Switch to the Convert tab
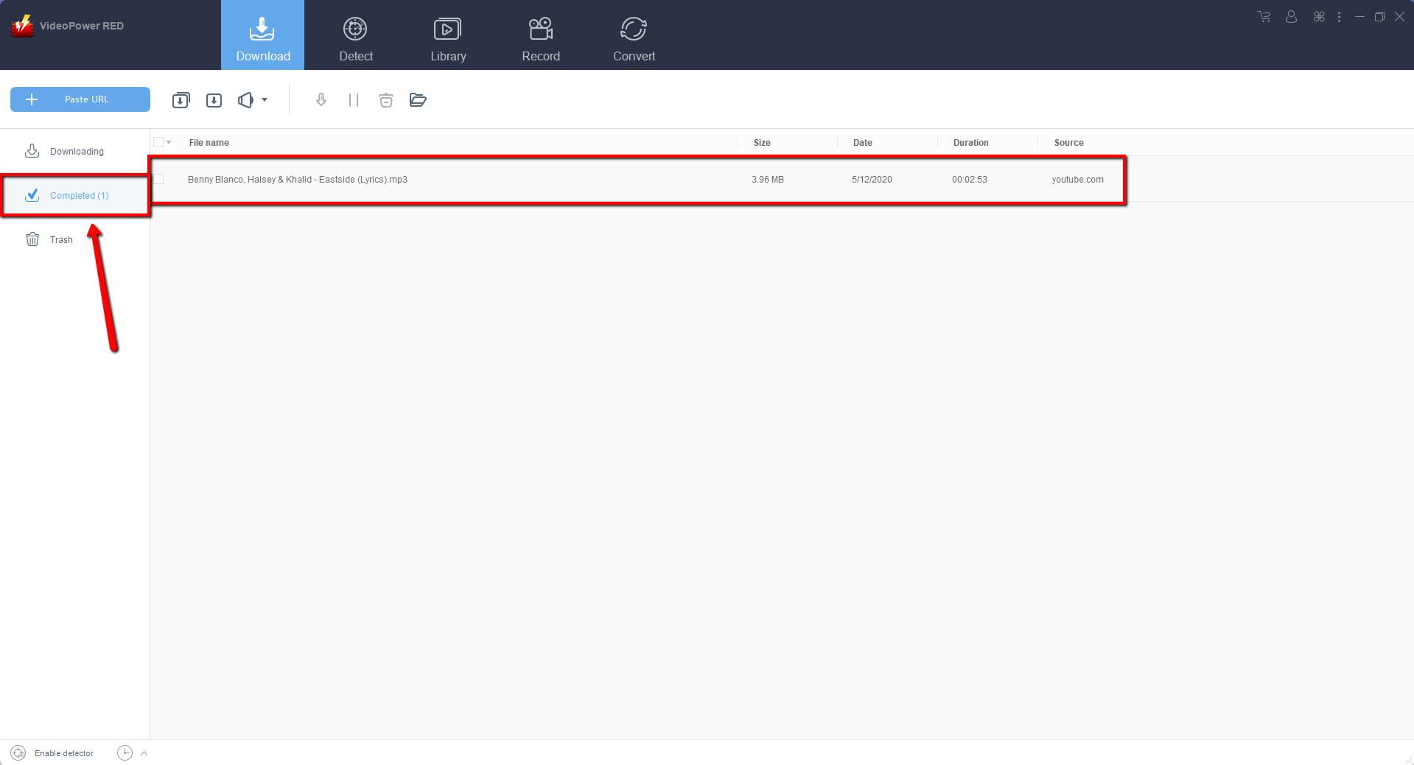The image size is (1414, 765). pos(633,37)
